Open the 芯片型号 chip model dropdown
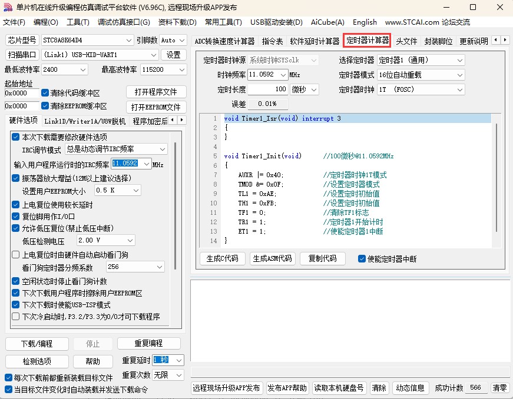 click(x=129, y=40)
